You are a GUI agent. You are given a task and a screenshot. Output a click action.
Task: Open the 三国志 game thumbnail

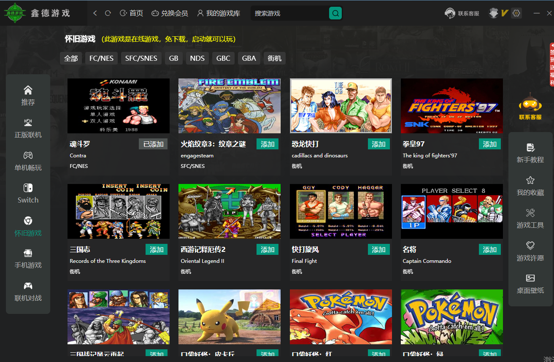119,211
